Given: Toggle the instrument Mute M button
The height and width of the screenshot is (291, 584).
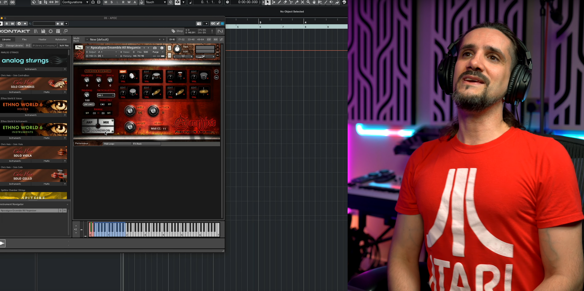Looking at the screenshot, I should (169, 55).
